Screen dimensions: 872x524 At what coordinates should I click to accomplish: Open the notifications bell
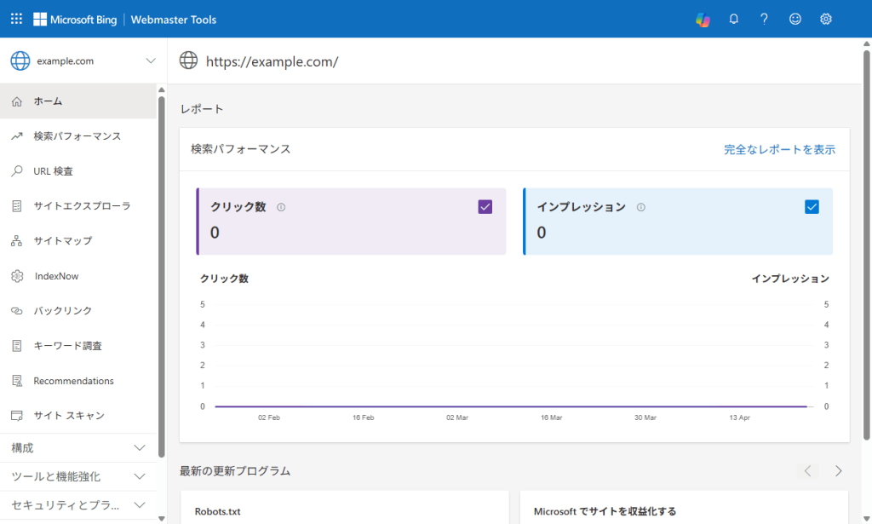point(733,20)
